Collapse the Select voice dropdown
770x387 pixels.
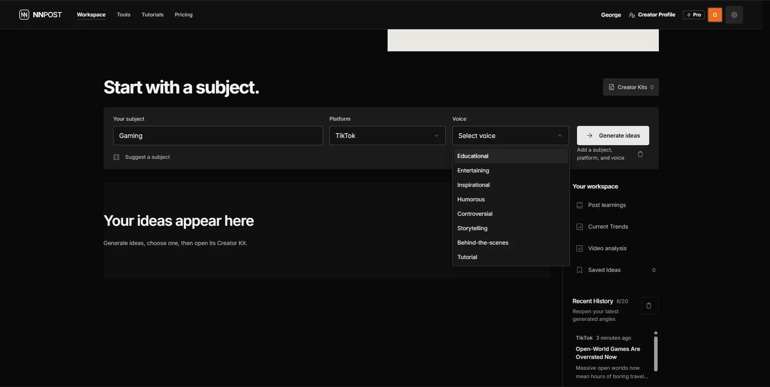click(510, 136)
